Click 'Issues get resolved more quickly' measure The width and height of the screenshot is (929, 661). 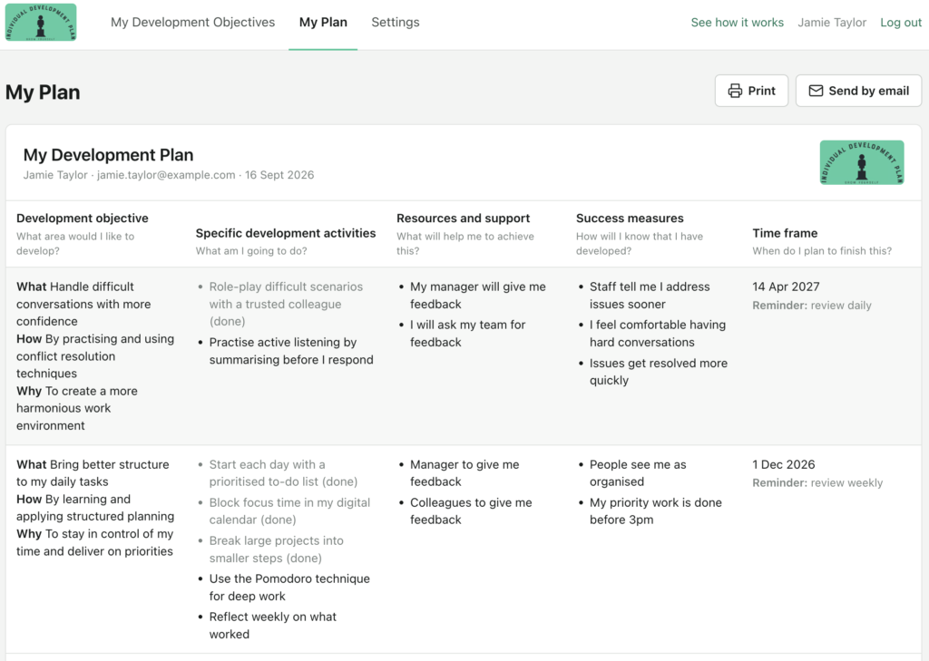pos(659,372)
